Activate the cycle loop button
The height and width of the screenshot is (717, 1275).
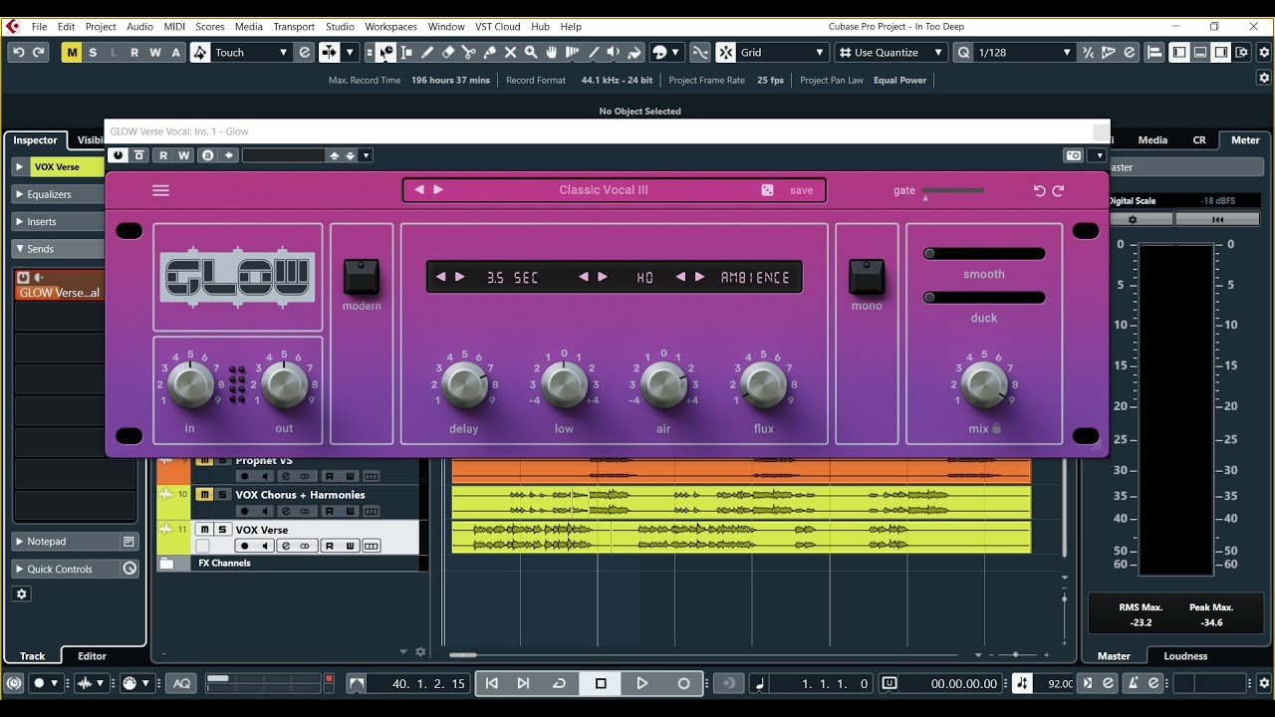pyautogui.click(x=559, y=683)
